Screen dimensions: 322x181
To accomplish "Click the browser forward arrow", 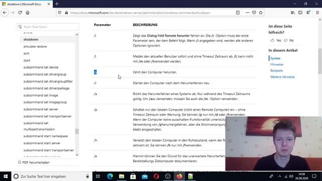I will tap(12, 13).
